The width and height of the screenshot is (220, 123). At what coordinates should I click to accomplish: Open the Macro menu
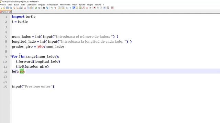pyautogui.click(x=75, y=5)
